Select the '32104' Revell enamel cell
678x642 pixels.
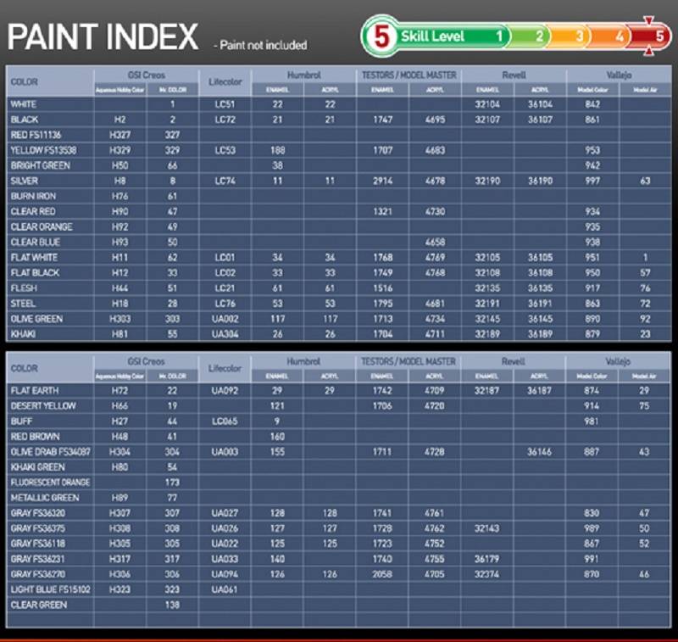pyautogui.click(x=487, y=104)
